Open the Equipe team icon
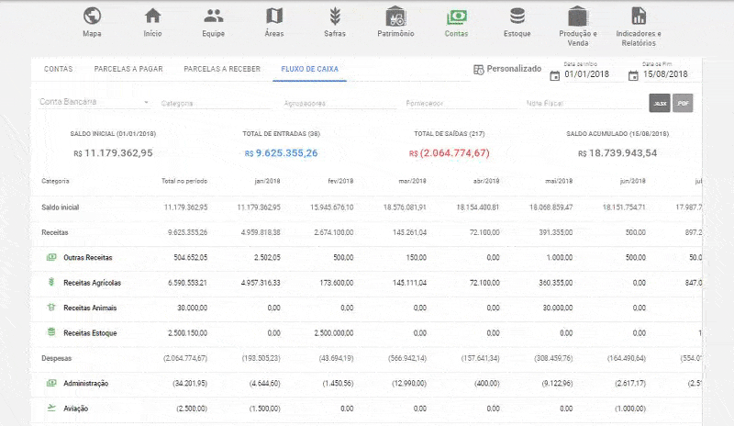 point(213,17)
